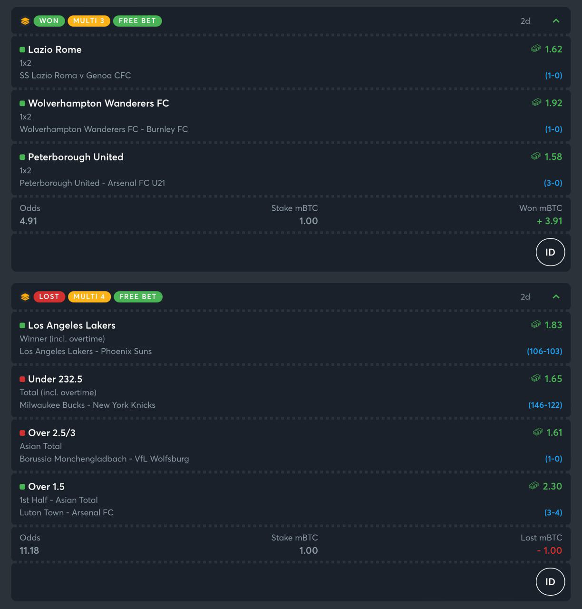Click green status square beside Lazio Rome
582x609 pixels.
(x=22, y=49)
